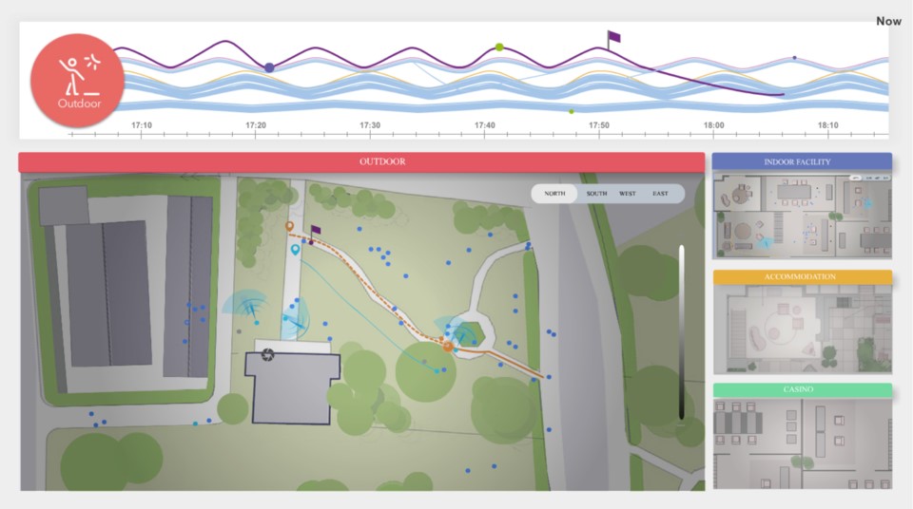Click the blue dot on the purple timeline curve
The height and width of the screenshot is (509, 913).
pyautogui.click(x=269, y=67)
